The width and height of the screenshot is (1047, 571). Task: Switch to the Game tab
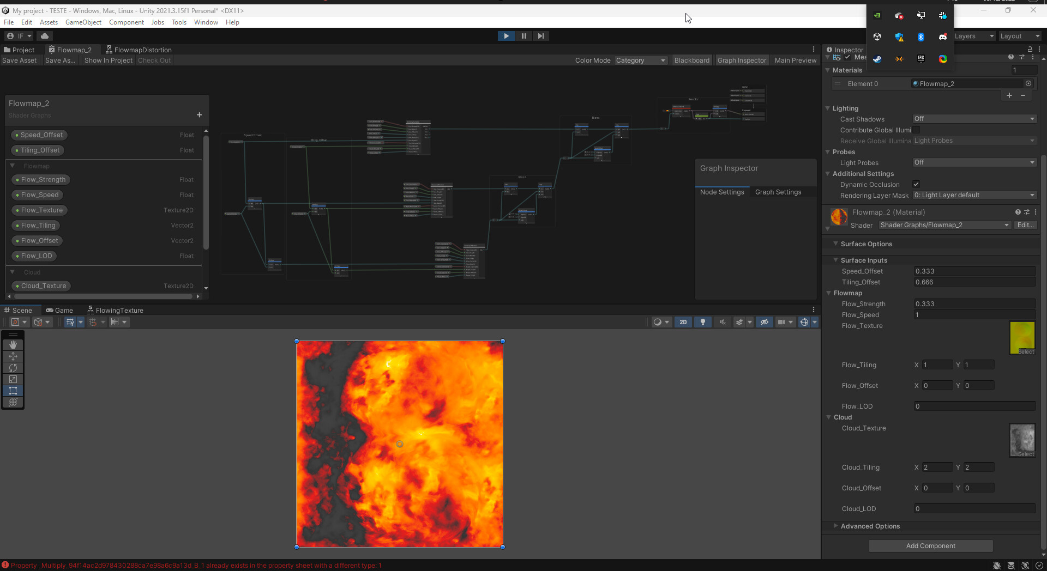pos(60,310)
